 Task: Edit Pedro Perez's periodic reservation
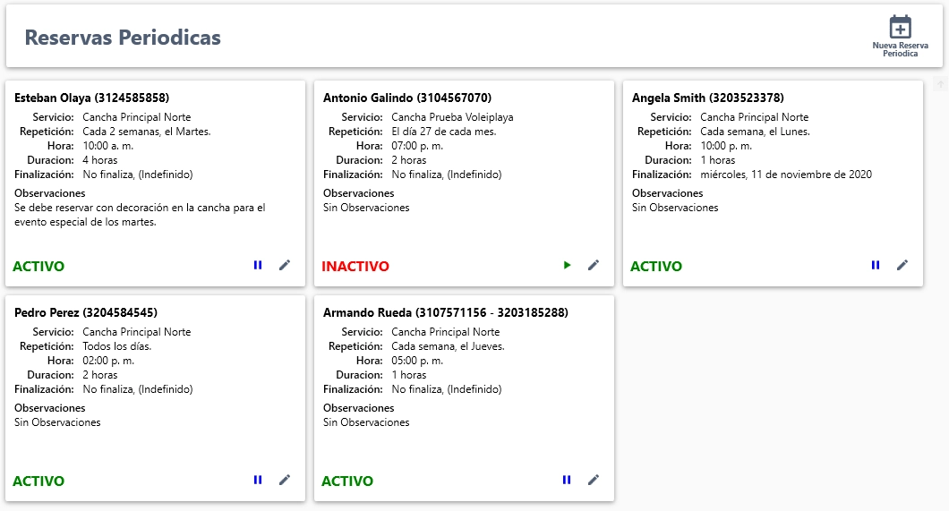click(285, 480)
